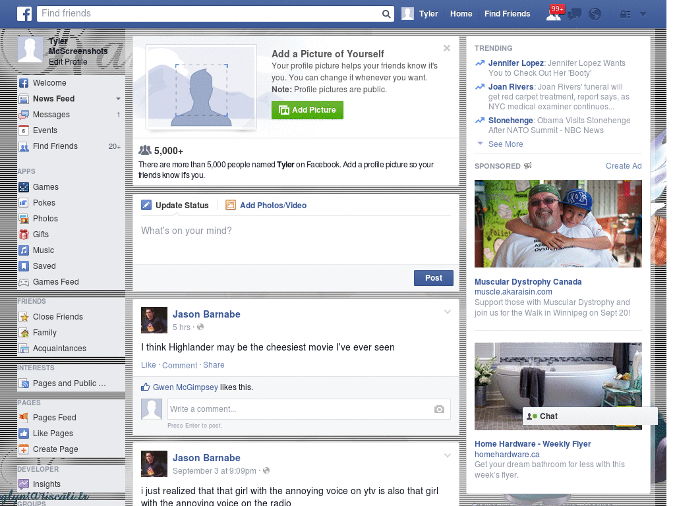Open Gwen McGimpsey's profile link
The height and width of the screenshot is (506, 675).
pos(185,387)
